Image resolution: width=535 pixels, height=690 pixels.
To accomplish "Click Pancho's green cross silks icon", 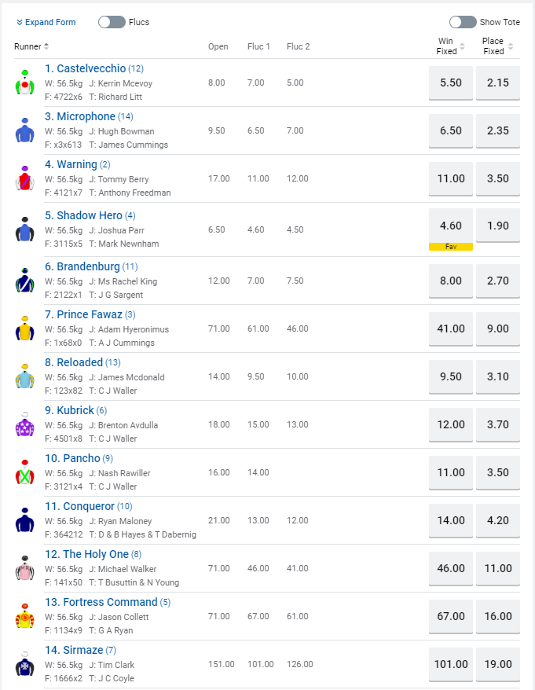I will (25, 472).
